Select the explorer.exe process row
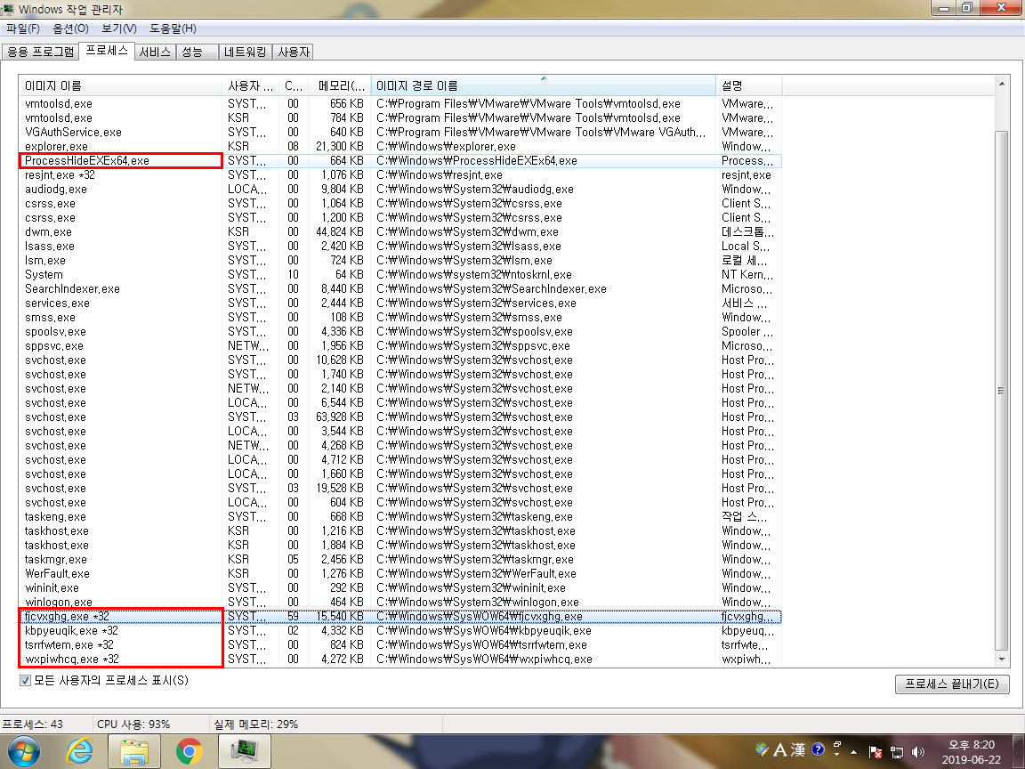1025x769 pixels. tap(400, 147)
